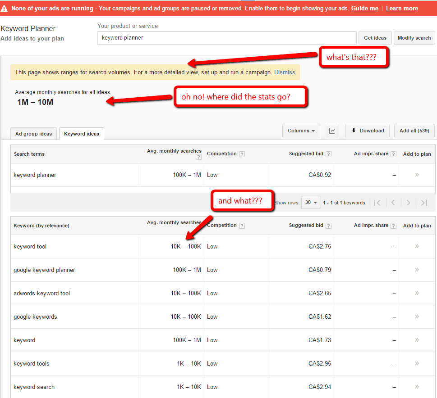The image size is (437, 398).
Task: Select the Keyword ideas tab
Action: [81, 134]
